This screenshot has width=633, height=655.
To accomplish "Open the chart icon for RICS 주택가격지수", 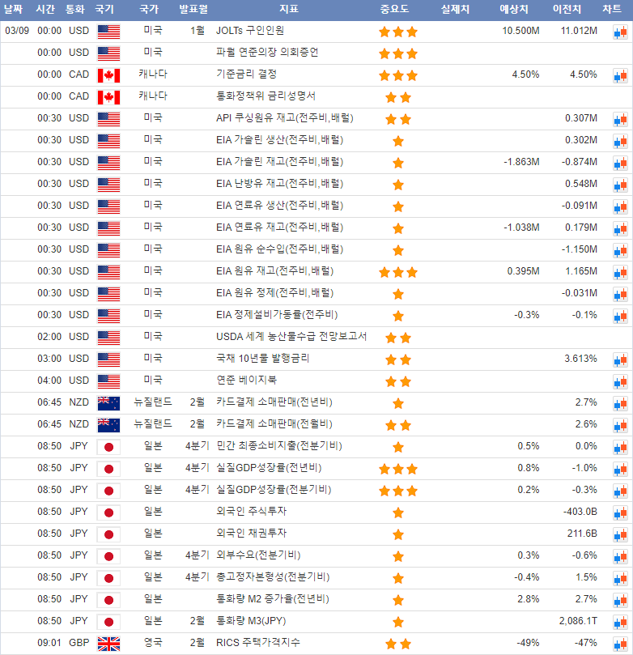I will (620, 644).
